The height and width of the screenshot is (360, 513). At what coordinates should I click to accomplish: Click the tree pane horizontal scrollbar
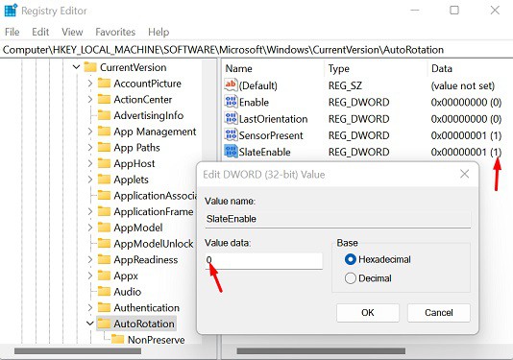coord(78,351)
